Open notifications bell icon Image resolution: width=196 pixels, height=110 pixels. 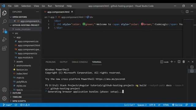192,105
